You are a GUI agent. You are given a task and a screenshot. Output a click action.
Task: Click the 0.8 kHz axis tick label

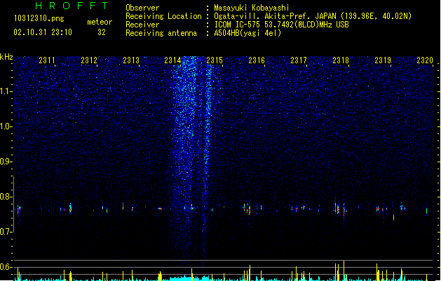[x=6, y=197]
